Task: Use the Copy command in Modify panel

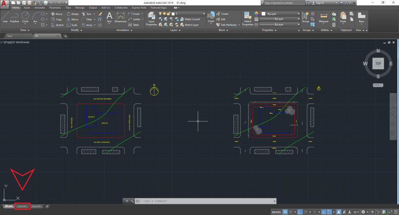Action: 56,19
